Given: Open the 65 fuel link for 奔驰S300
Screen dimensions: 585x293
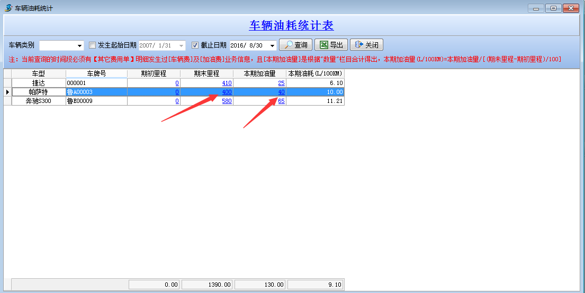Looking at the screenshot, I should 281,101.
